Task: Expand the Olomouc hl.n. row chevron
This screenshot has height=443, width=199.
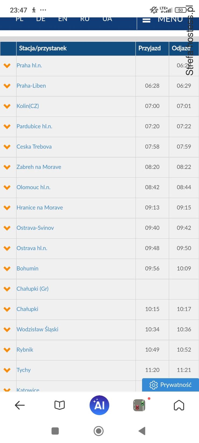Action: tap(7, 187)
